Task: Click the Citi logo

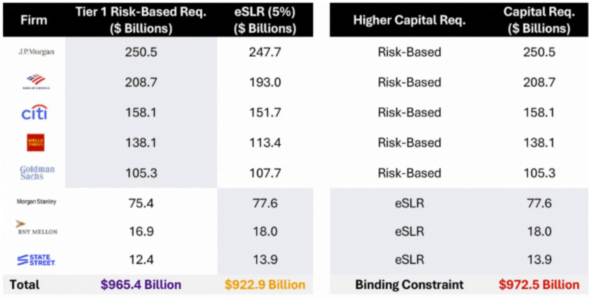Action: click(x=34, y=113)
